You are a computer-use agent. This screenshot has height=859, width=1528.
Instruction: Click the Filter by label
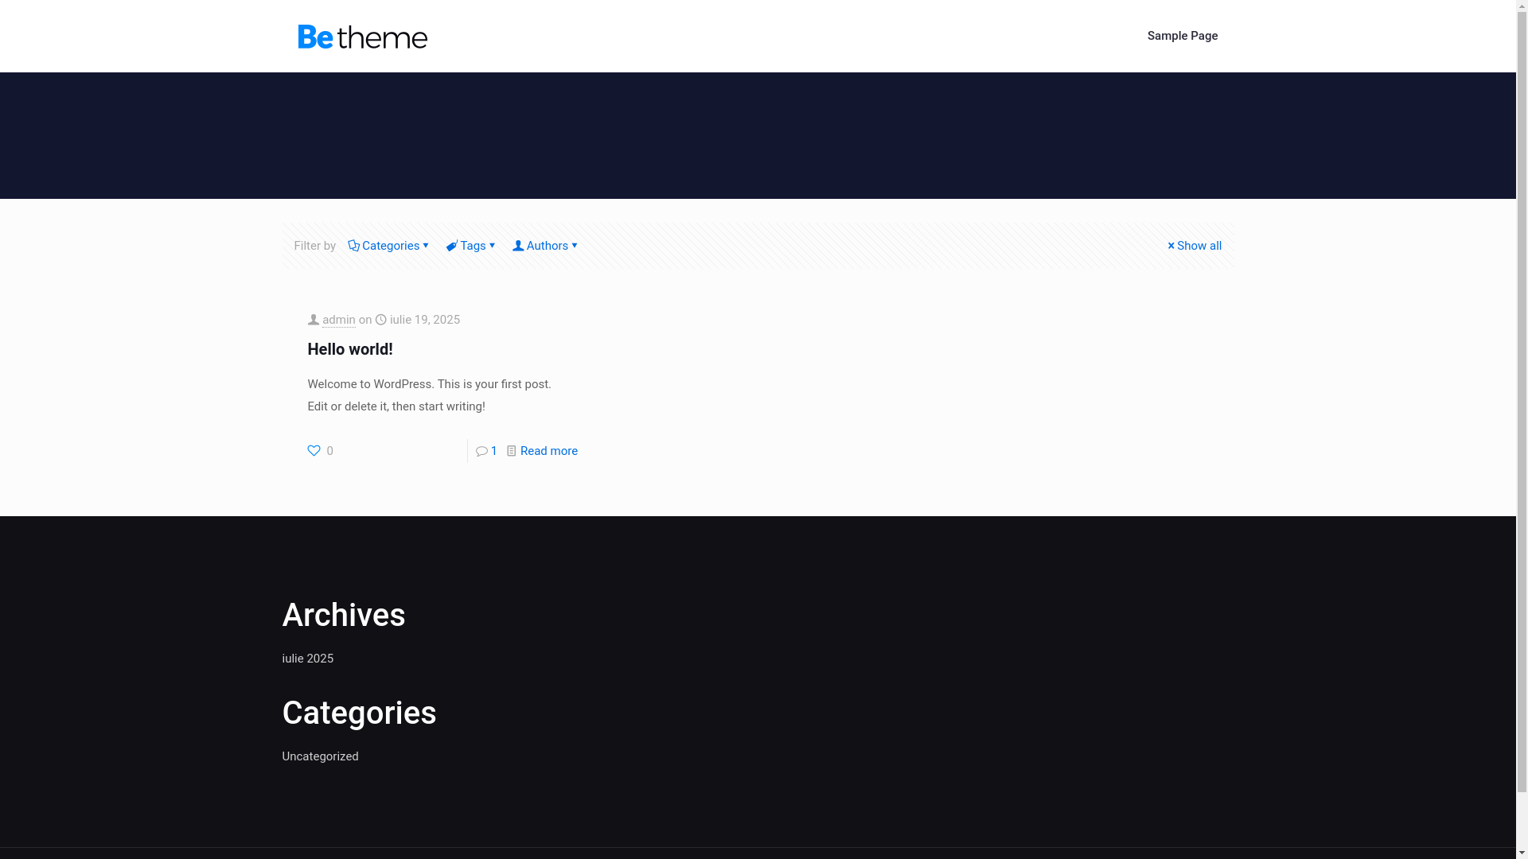pyautogui.click(x=315, y=246)
